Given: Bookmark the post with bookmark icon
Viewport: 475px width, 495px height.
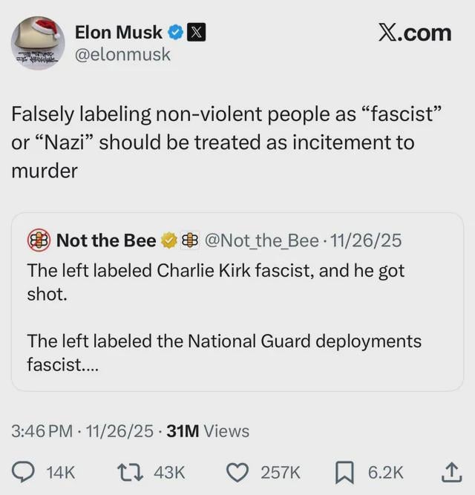Looking at the screenshot, I should point(344,471).
